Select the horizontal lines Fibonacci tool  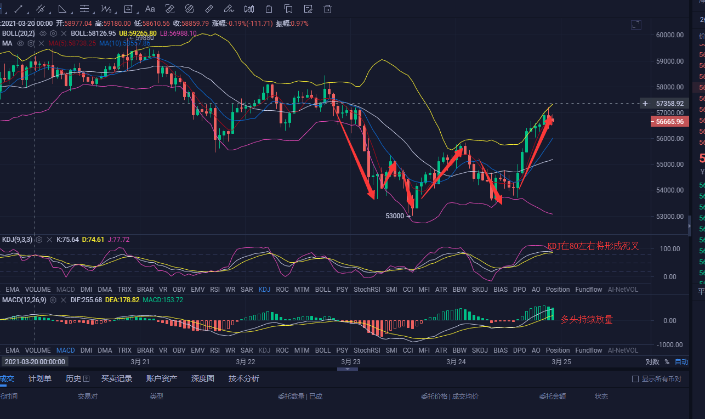[84, 9]
